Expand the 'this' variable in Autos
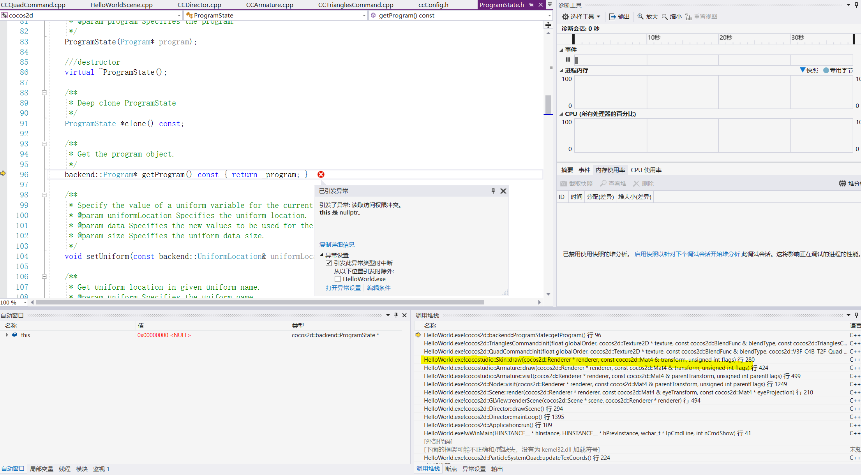 (x=7, y=335)
